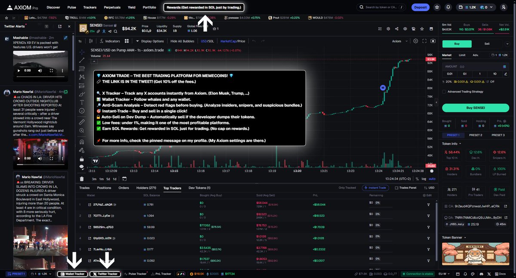Click the wallet 27UYaZ...dAQR row
The height and width of the screenshot is (278, 516).
click(256, 204)
